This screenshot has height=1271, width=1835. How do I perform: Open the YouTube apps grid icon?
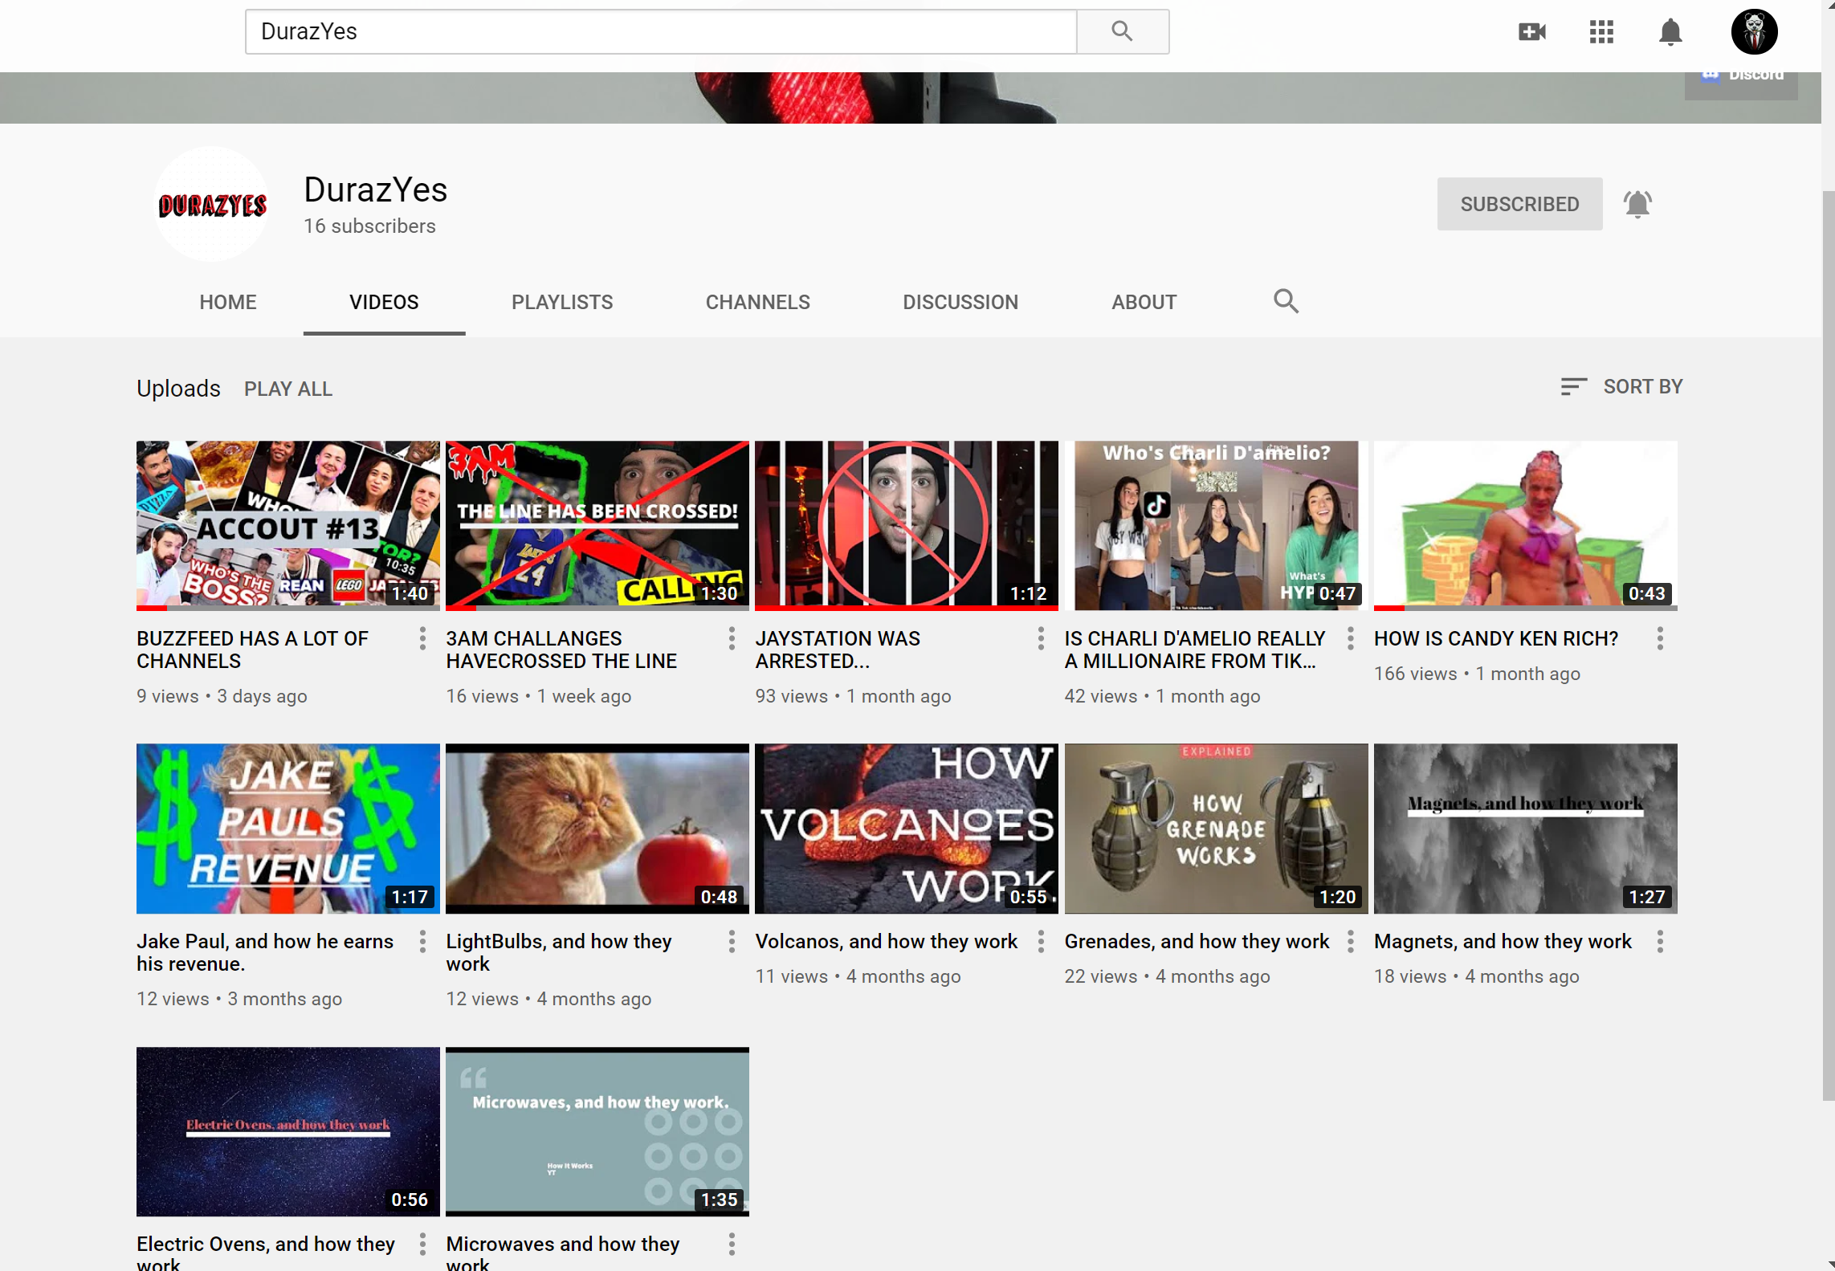[x=1601, y=32]
